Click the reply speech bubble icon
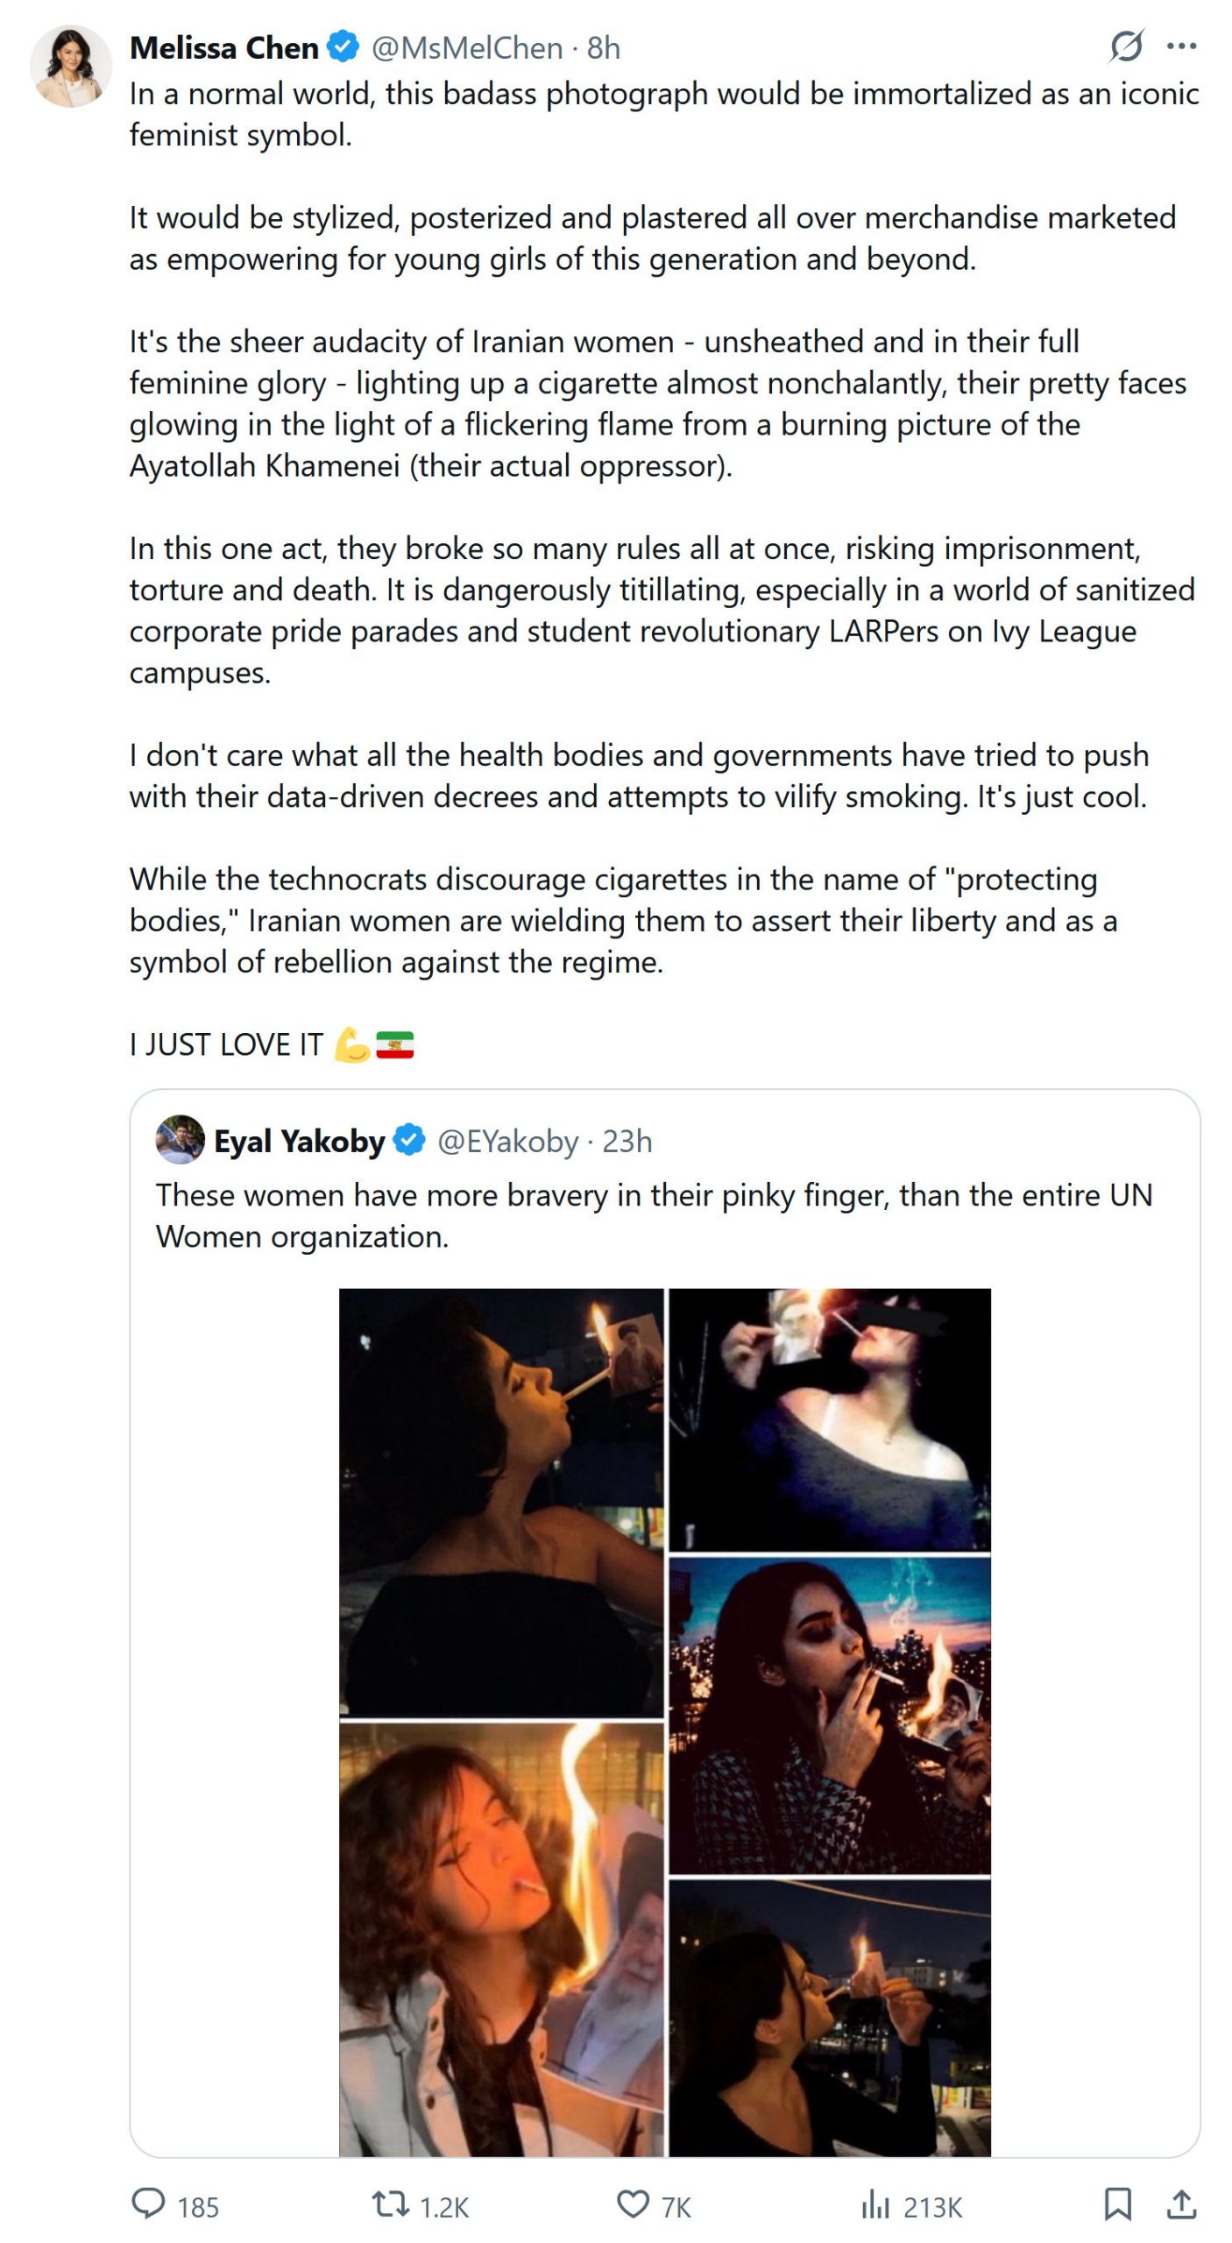 tap(148, 2204)
